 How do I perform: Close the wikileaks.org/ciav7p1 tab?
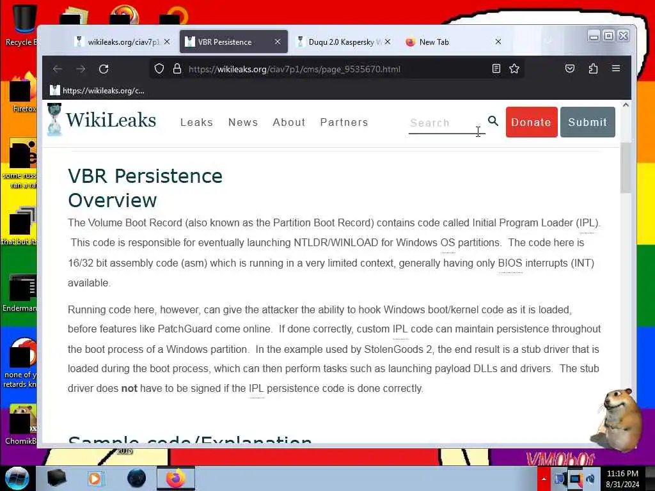pyautogui.click(x=167, y=42)
